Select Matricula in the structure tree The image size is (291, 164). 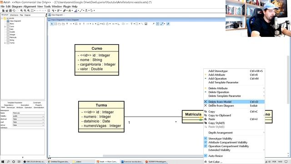pyautogui.click(x=13, y=37)
